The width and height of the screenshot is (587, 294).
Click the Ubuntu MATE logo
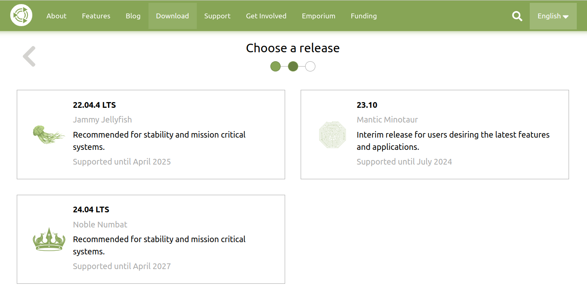click(x=21, y=16)
